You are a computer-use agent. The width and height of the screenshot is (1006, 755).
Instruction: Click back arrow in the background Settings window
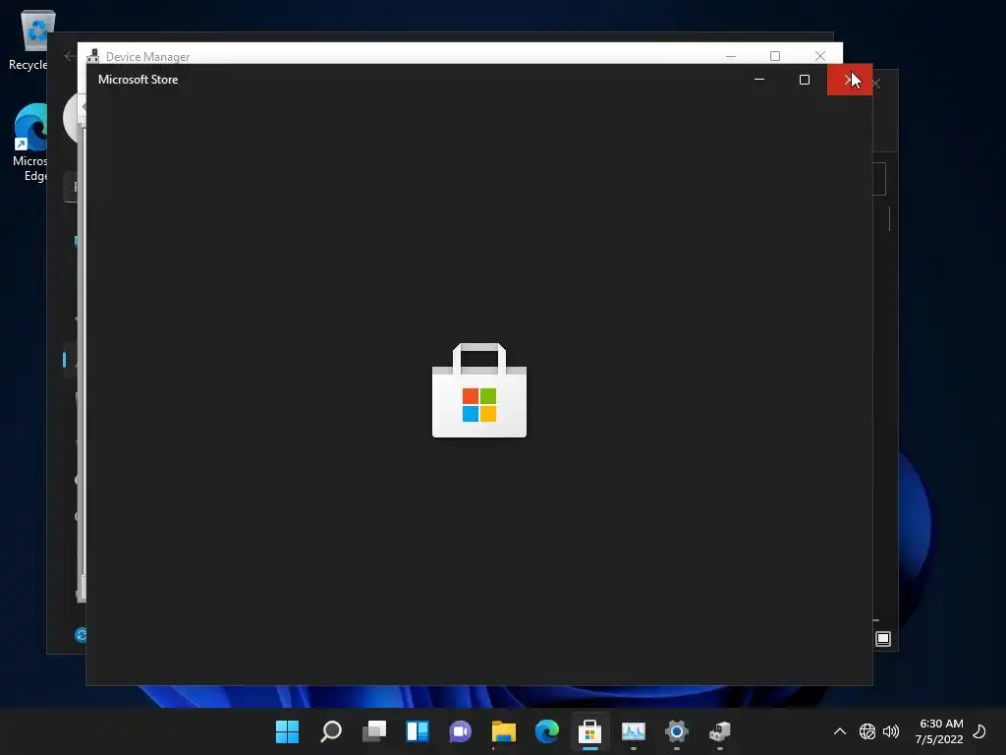pyautogui.click(x=69, y=56)
